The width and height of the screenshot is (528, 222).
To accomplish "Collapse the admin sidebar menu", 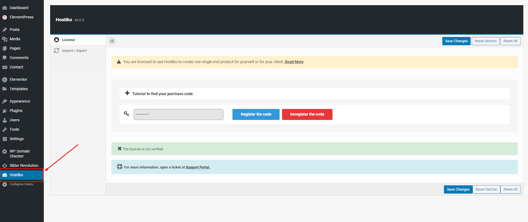I will (21, 184).
